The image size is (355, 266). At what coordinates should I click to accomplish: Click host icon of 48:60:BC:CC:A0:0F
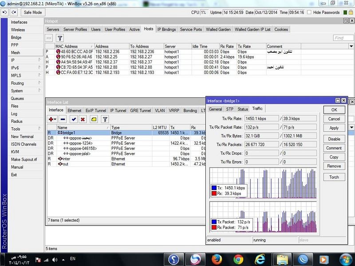click(58, 51)
